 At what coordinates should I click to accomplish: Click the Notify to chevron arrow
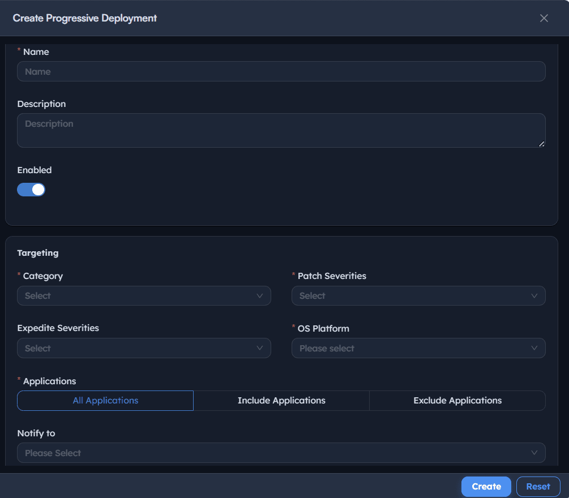pos(534,453)
